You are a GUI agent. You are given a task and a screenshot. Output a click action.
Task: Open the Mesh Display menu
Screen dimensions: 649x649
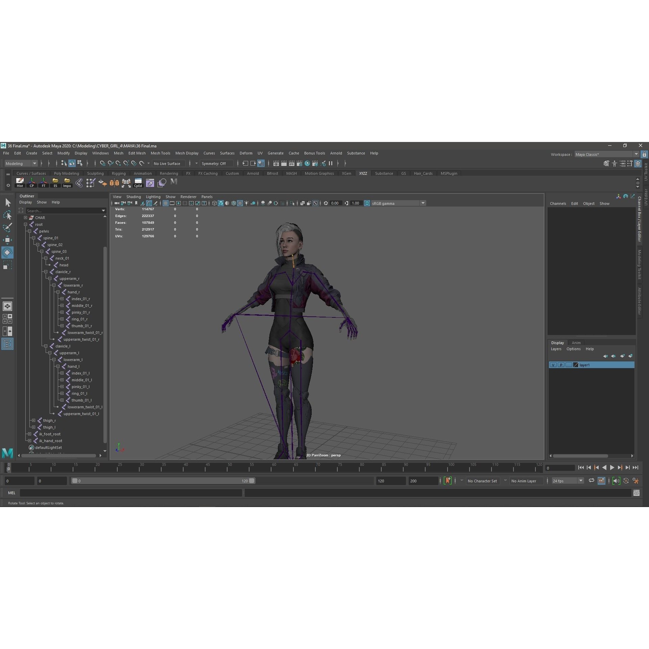click(x=187, y=153)
